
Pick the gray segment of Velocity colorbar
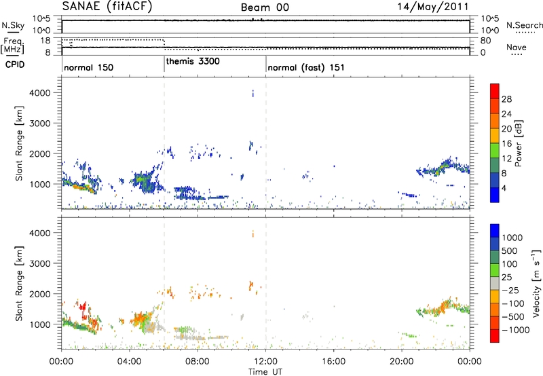pyautogui.click(x=495, y=283)
